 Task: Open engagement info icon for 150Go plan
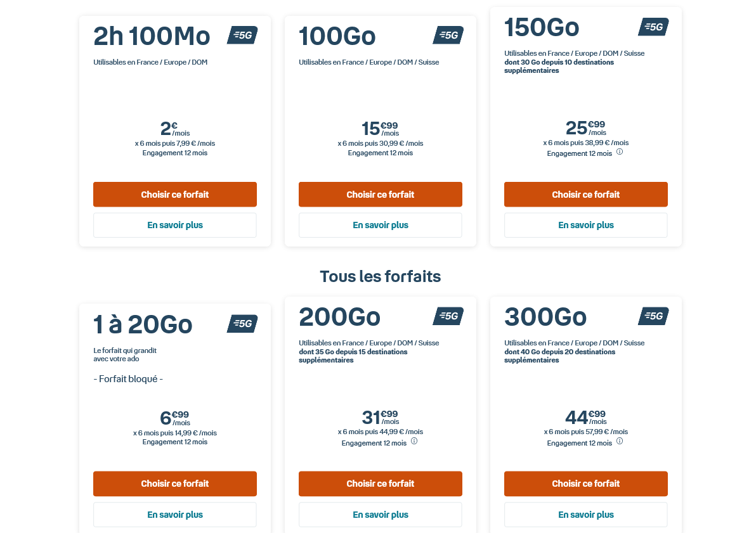(620, 152)
